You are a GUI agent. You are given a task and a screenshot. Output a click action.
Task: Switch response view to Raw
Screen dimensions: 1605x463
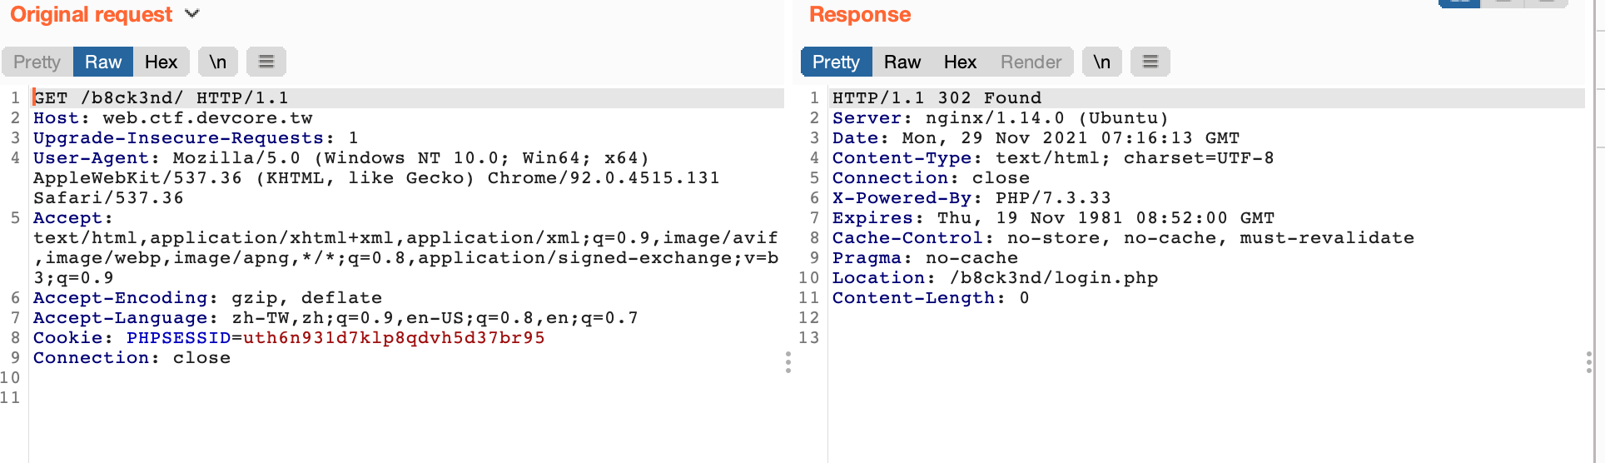tap(902, 62)
